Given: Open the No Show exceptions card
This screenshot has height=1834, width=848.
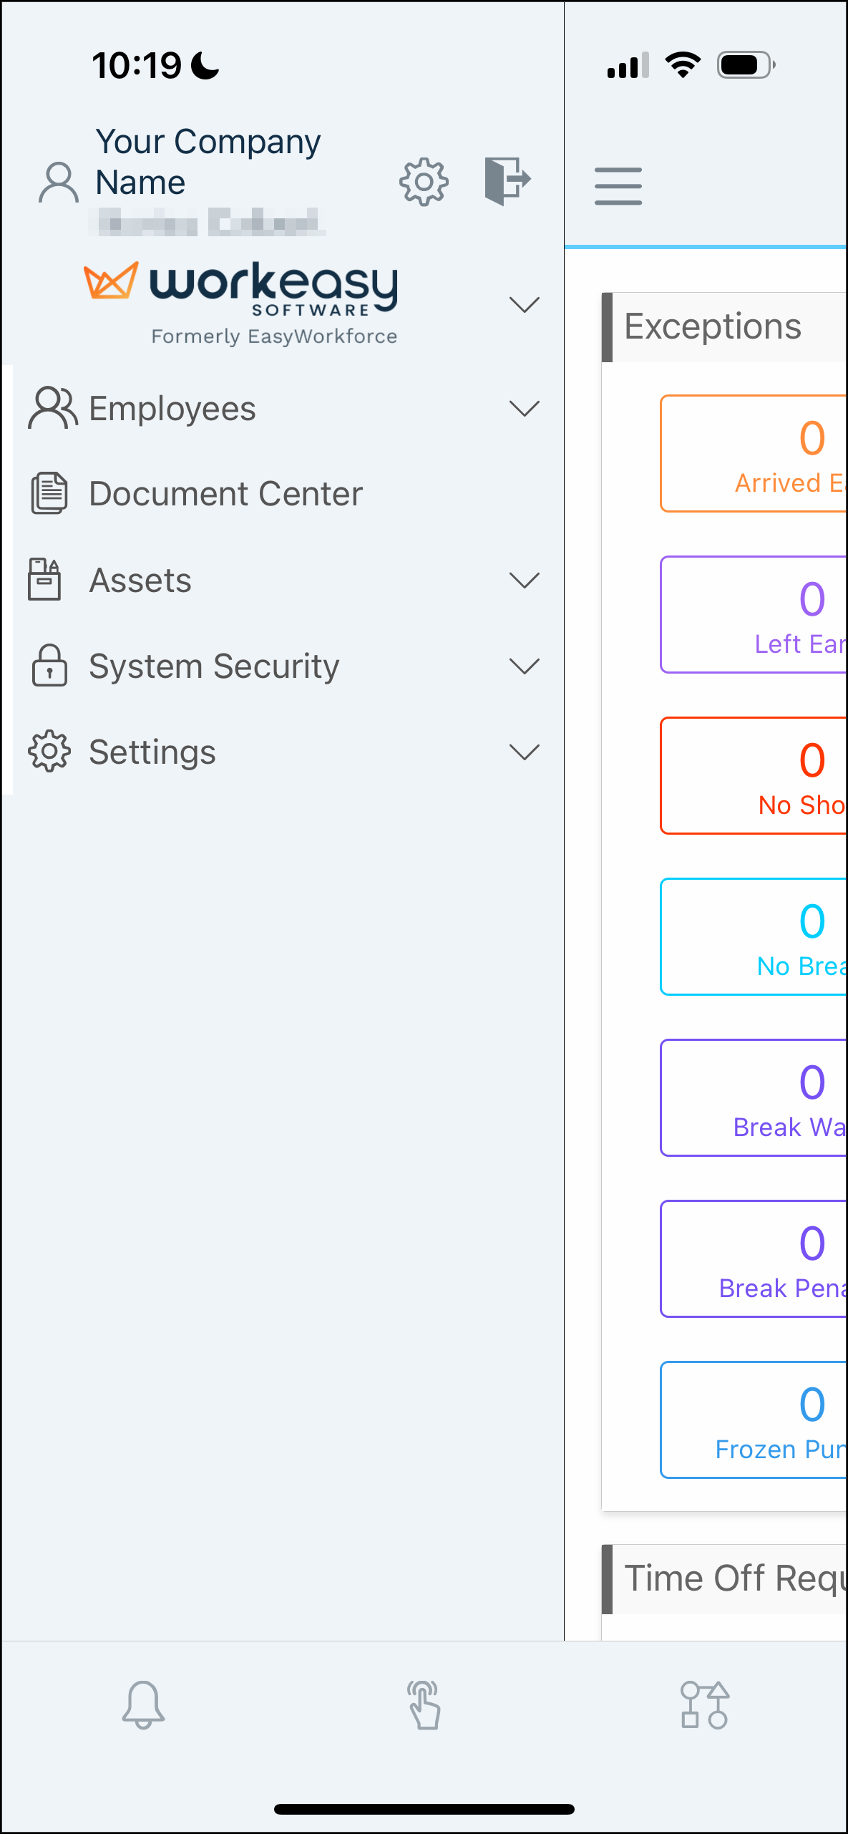Looking at the screenshot, I should (754, 775).
